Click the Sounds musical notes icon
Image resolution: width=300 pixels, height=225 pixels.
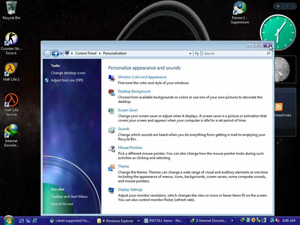tap(112, 130)
